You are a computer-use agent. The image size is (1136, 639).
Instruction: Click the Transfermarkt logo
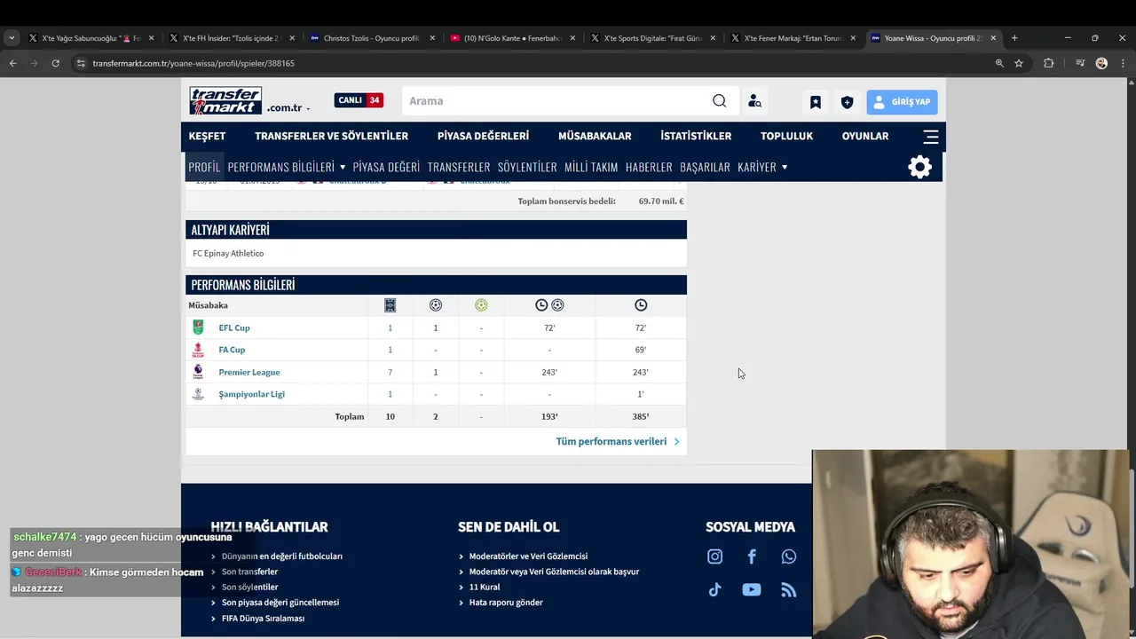[225, 101]
